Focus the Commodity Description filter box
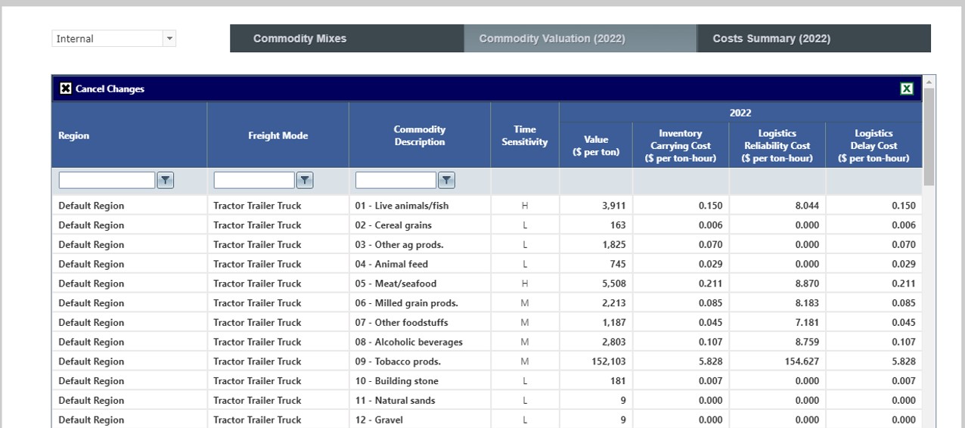This screenshot has height=428, width=965. coord(396,180)
